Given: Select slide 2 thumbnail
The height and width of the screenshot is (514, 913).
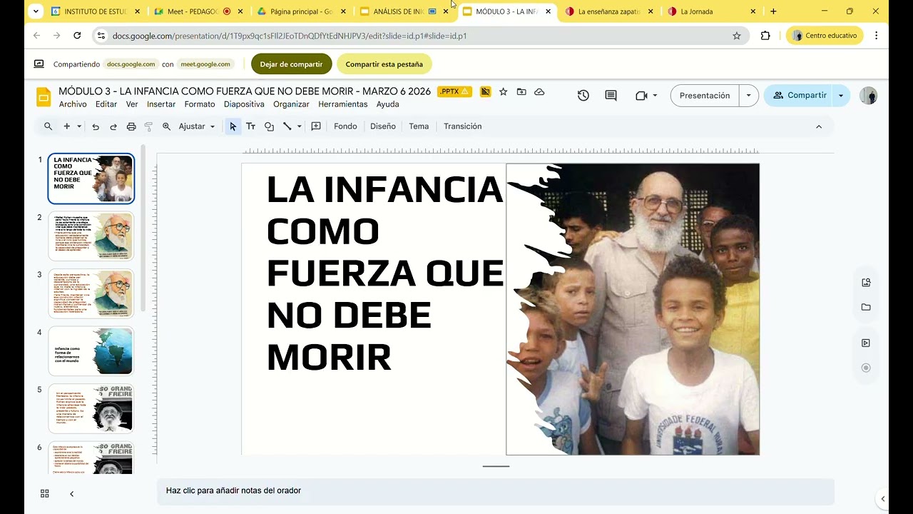Looking at the screenshot, I should click(91, 236).
